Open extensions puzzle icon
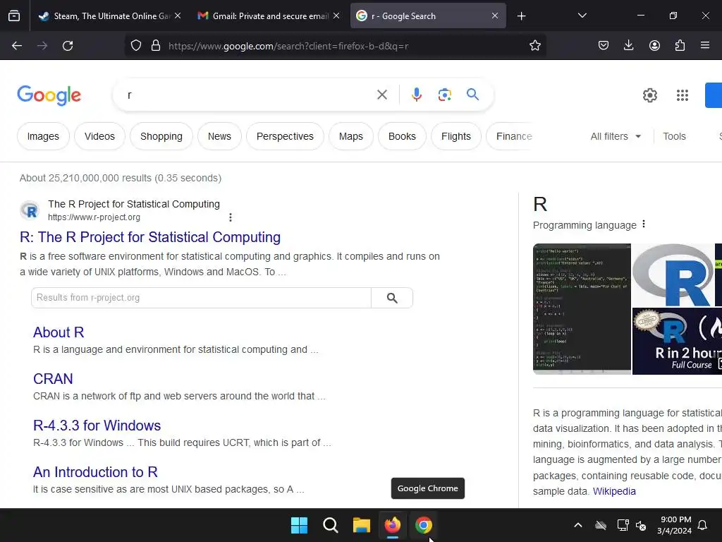This screenshot has width=722, height=542. [x=680, y=46]
